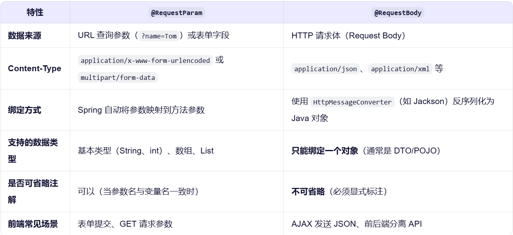Image resolution: width=513 pixels, height=235 pixels.
Task: Select the ?name=Tom inline code snippet
Action: [x=159, y=36]
